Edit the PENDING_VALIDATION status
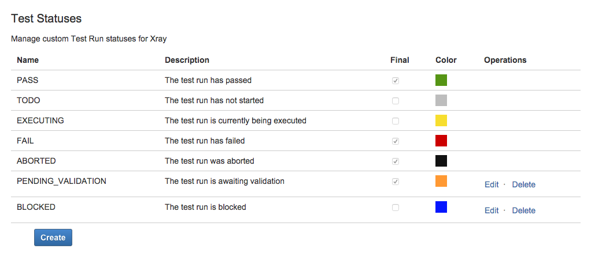Viewport: 591px width, 260px height. coord(492,184)
